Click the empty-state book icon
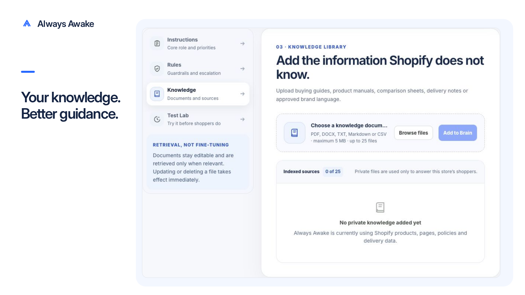 point(380,207)
